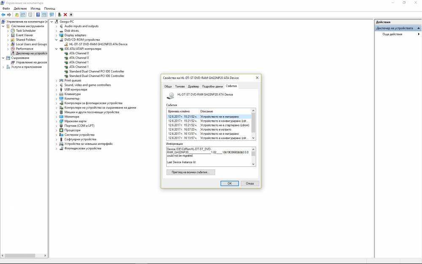The height and width of the screenshot is (264, 422).
Task: Expand the Event Viewer node
Action: [x=8, y=35]
